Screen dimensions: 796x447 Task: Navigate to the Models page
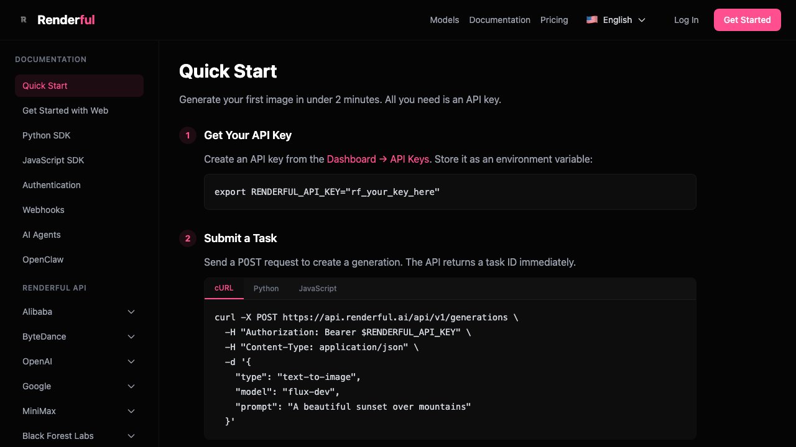click(444, 20)
